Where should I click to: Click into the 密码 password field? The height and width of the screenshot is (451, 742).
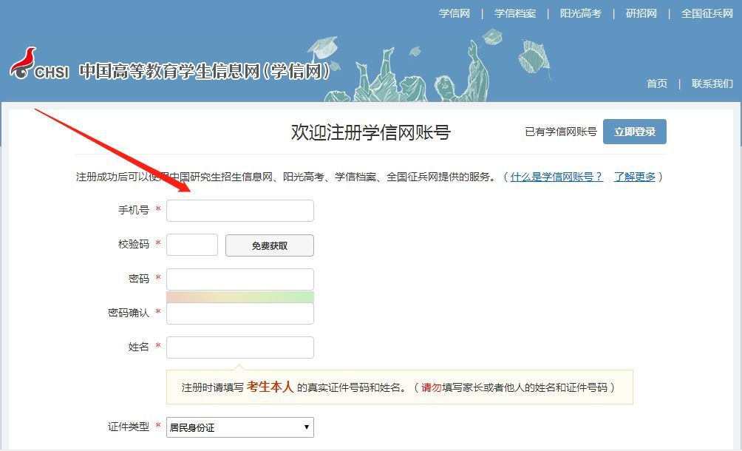click(240, 279)
